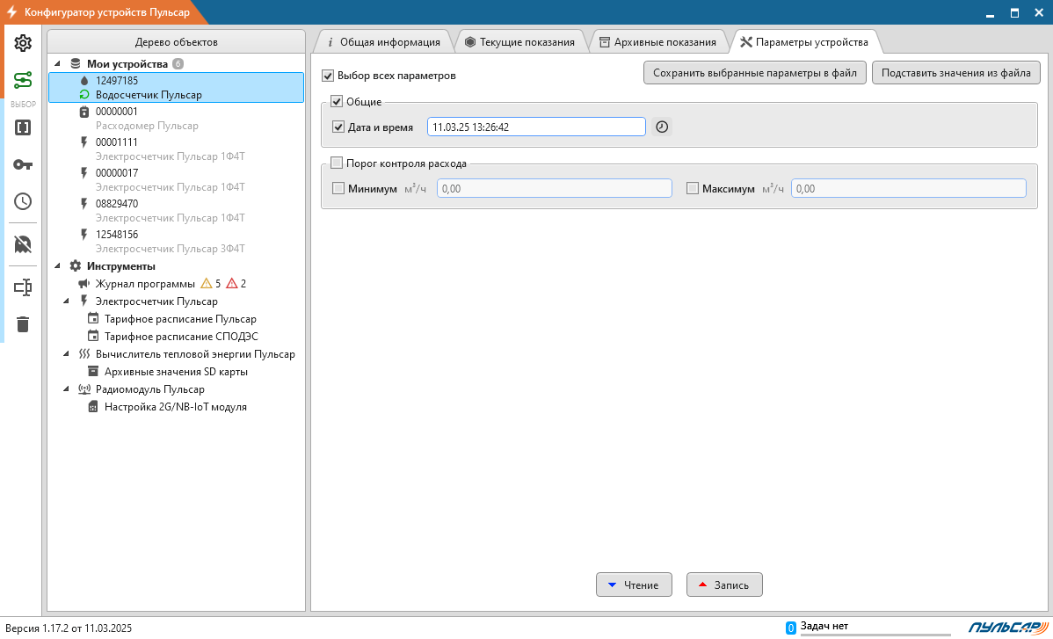Click the lightning icon of Электросчетчик Пульсар tool
The height and width of the screenshot is (639, 1053).
(84, 301)
